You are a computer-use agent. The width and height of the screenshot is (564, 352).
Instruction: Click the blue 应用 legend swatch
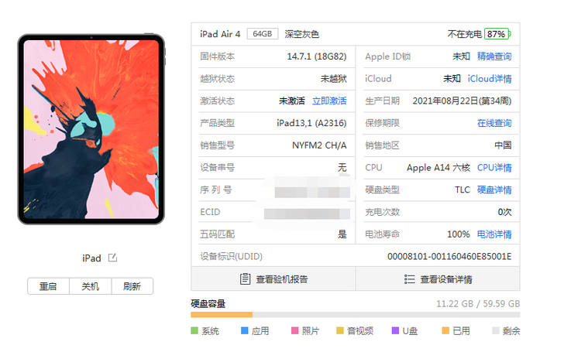[x=245, y=330]
